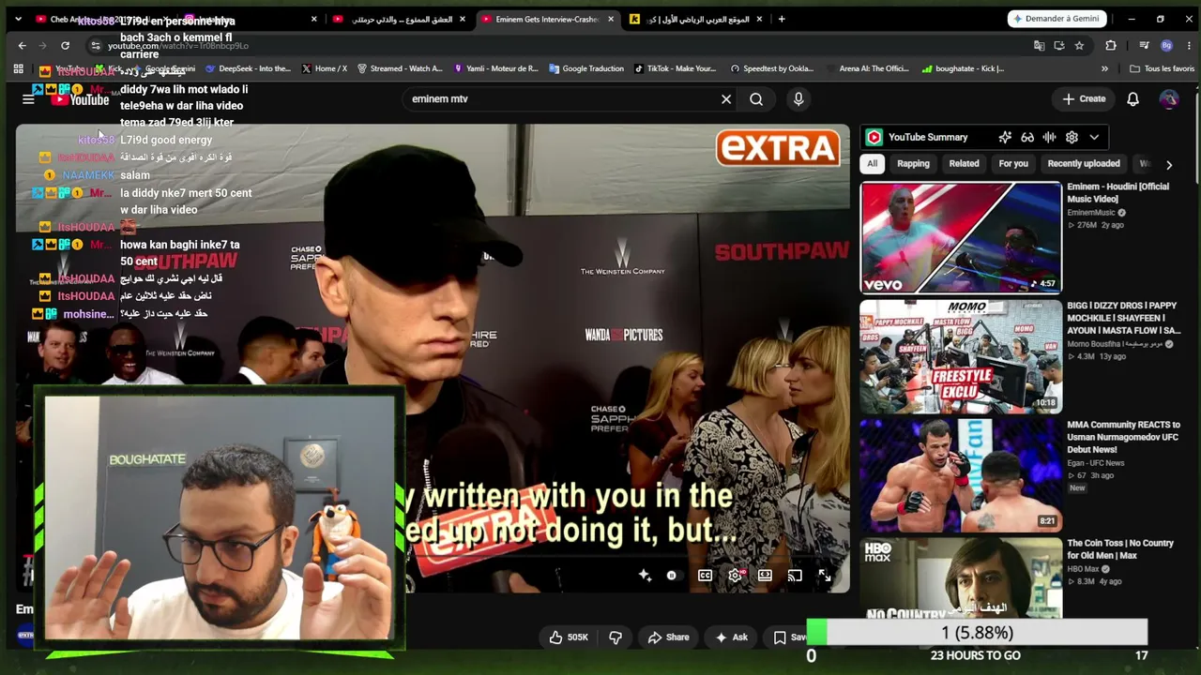Viewport: 1201px width, 675px height.
Task: Dislike the video
Action: coord(616,637)
